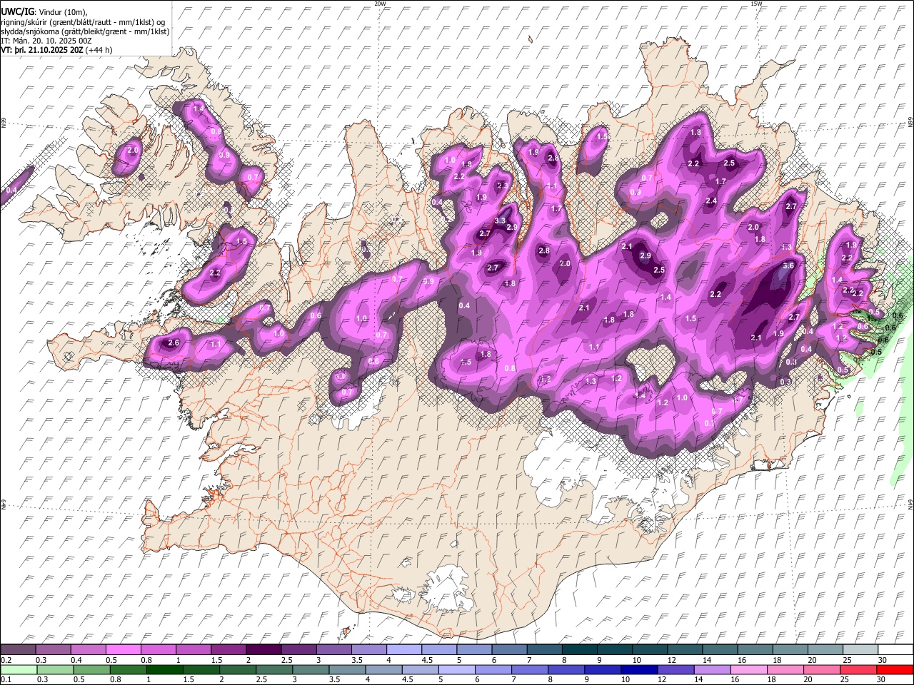Select the 2.4 precipitation value on the map

[x=710, y=201]
